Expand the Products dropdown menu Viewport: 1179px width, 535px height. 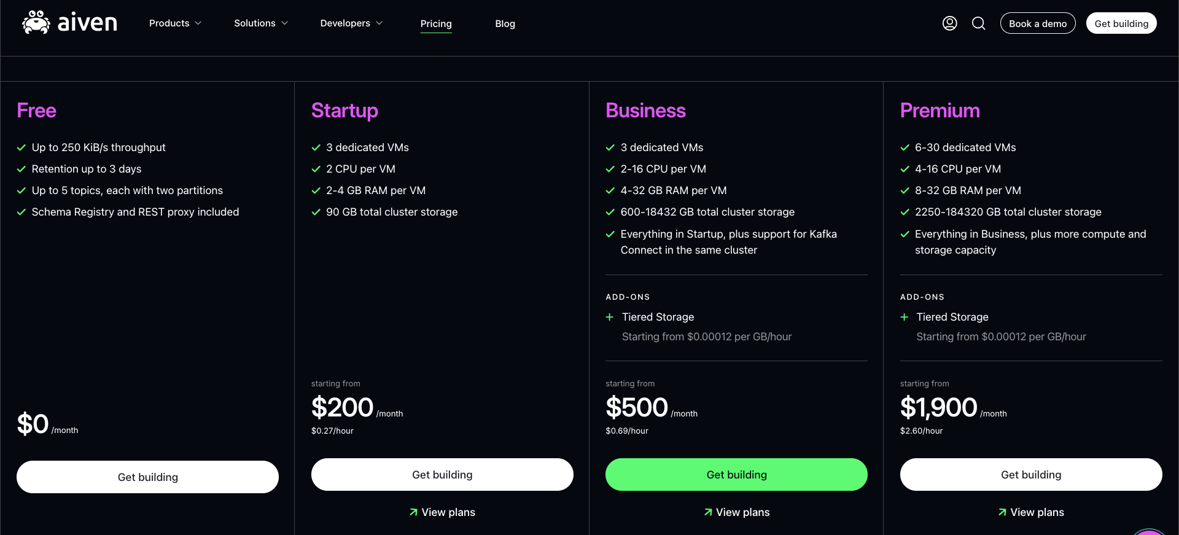click(x=175, y=23)
